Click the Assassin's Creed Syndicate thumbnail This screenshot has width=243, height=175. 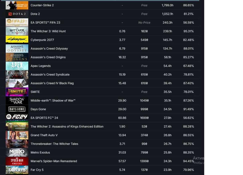17,75
